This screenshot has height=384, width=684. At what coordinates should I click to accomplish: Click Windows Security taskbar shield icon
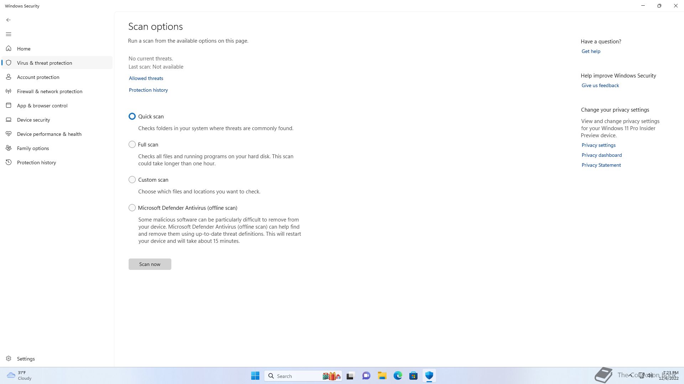point(429,376)
